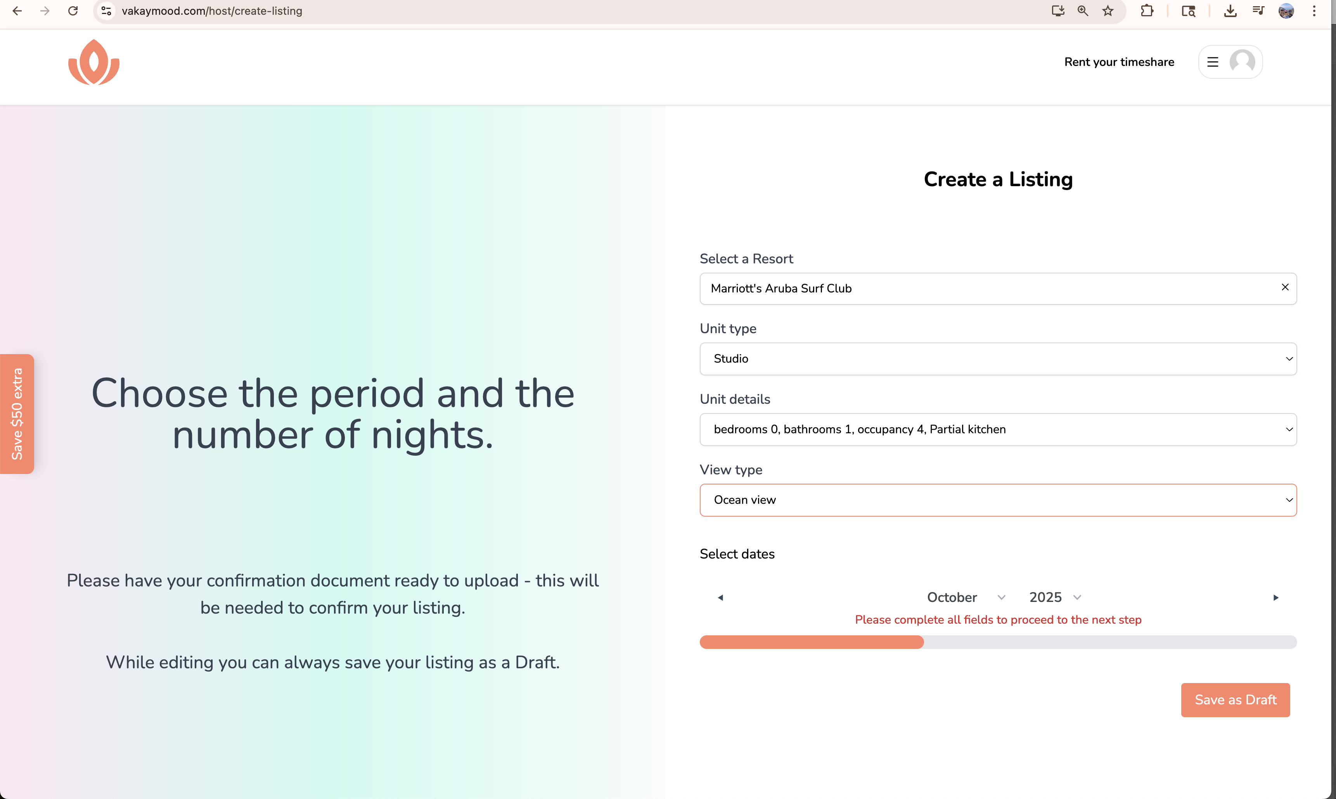This screenshot has height=799, width=1336.
Task: Click the listing progress bar
Action: tap(998, 642)
